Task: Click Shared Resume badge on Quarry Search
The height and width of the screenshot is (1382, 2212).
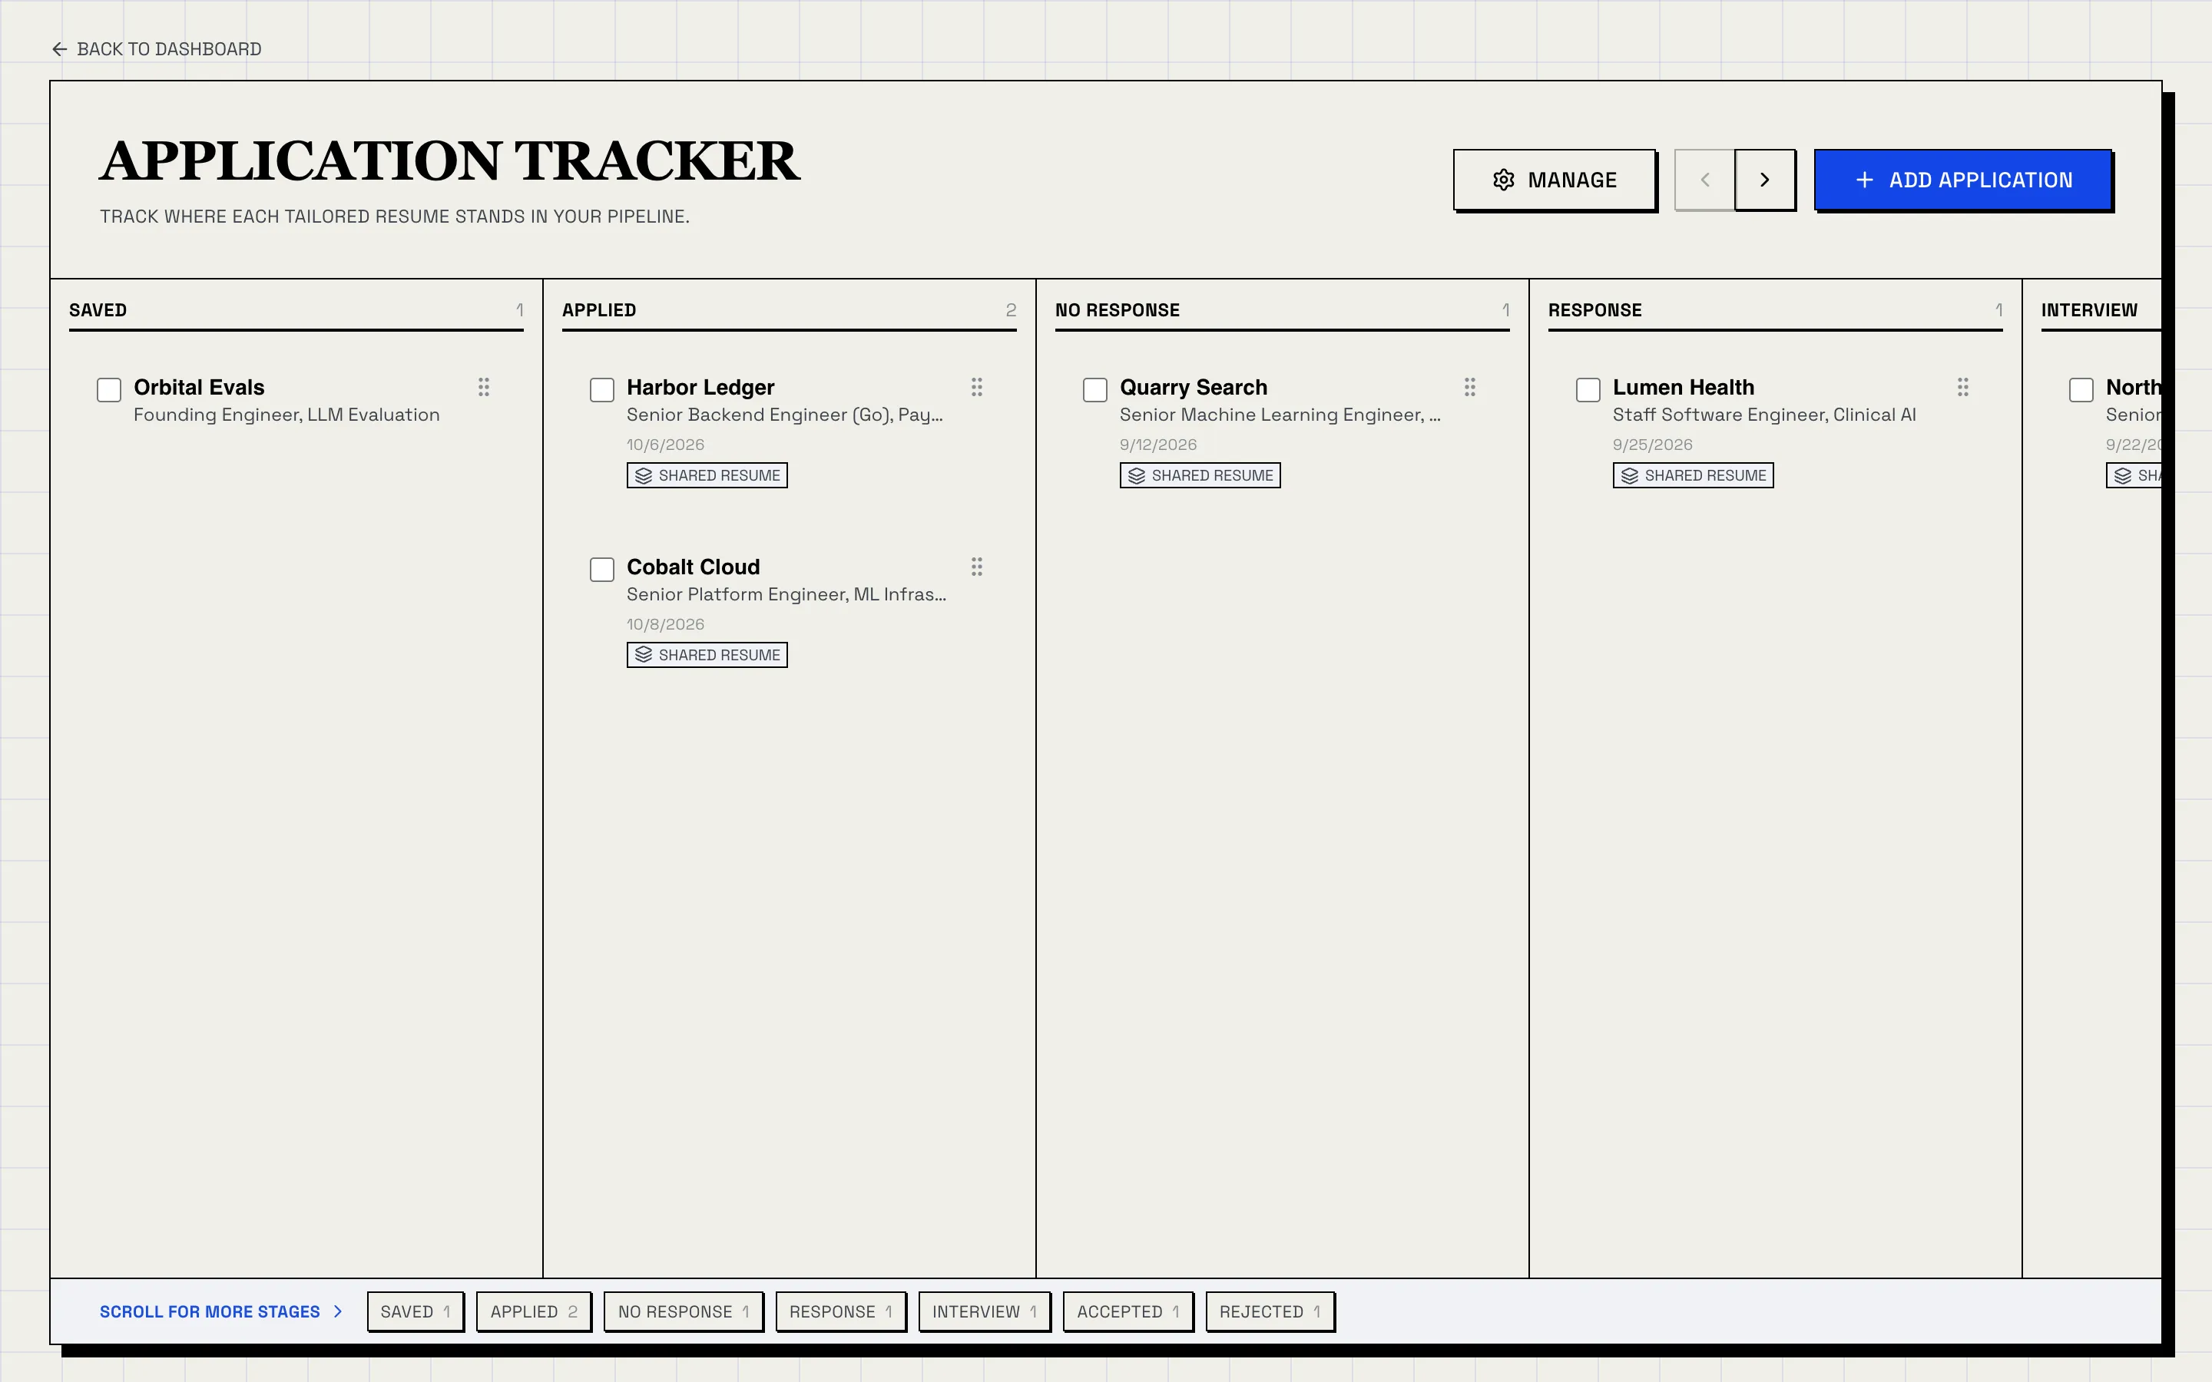Action: pyautogui.click(x=1199, y=475)
